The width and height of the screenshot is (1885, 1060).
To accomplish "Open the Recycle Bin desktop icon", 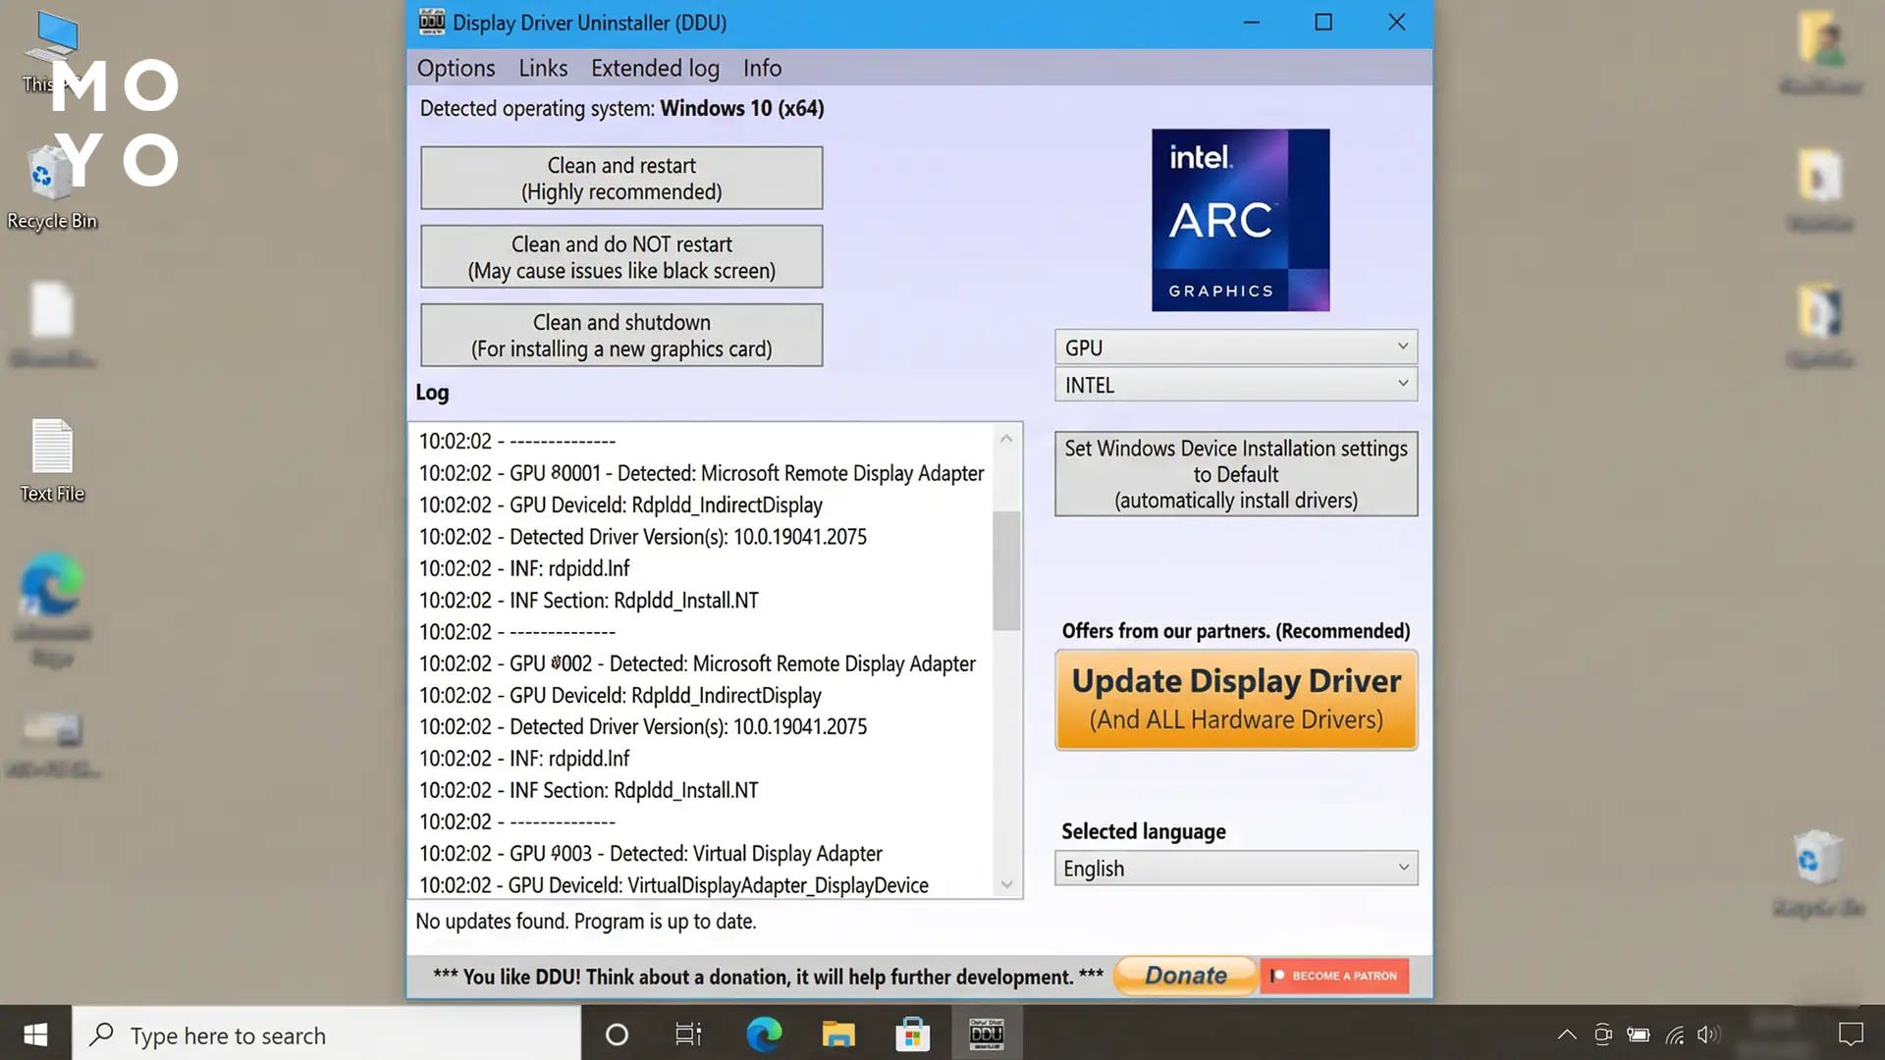I will (51, 186).
